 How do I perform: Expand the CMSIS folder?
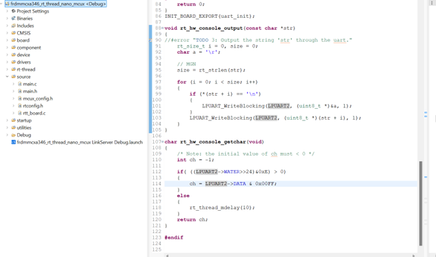(7, 33)
